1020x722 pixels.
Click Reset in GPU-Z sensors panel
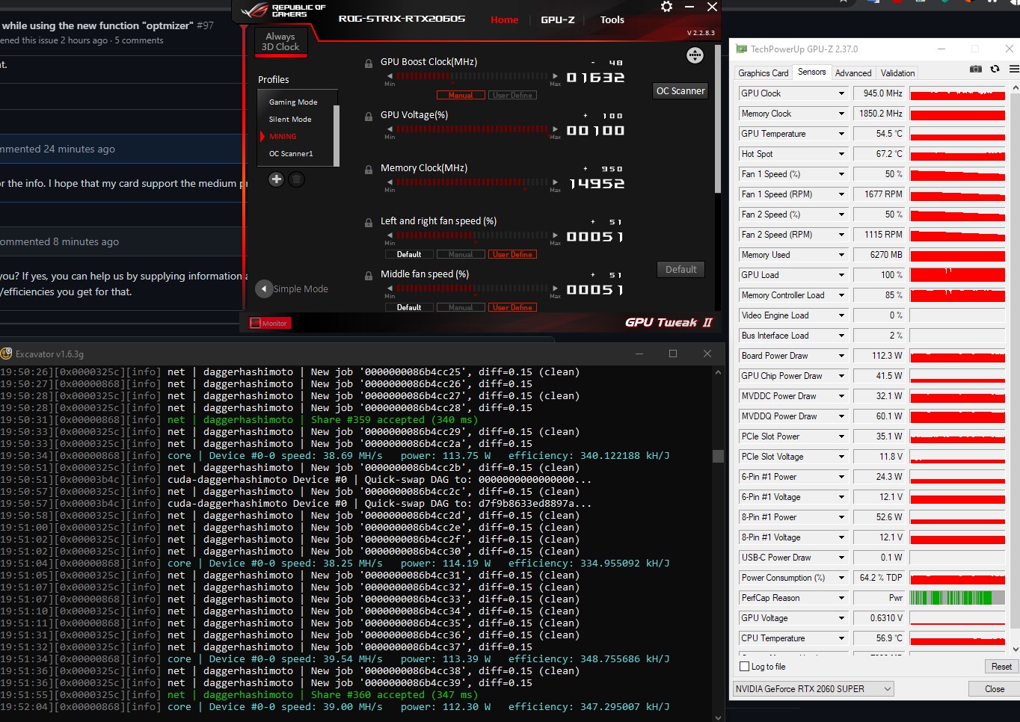1000,666
